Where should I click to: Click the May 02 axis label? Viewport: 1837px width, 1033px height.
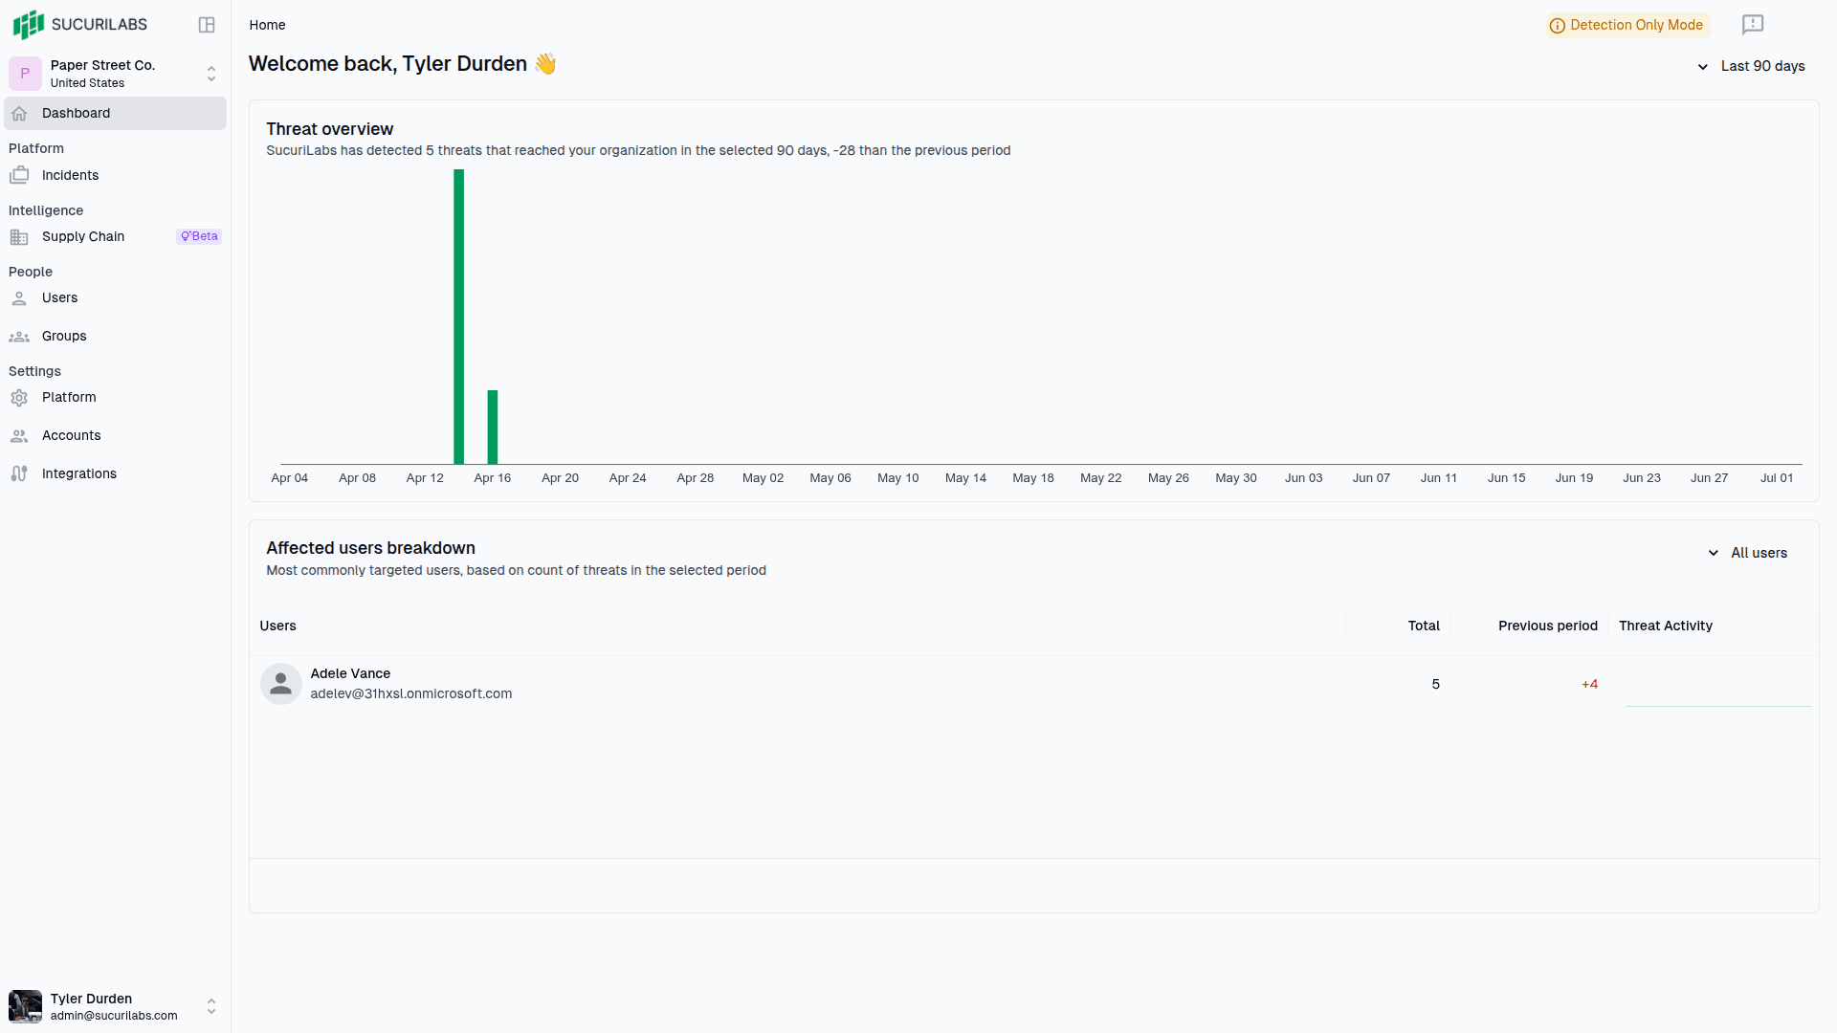[x=763, y=478]
